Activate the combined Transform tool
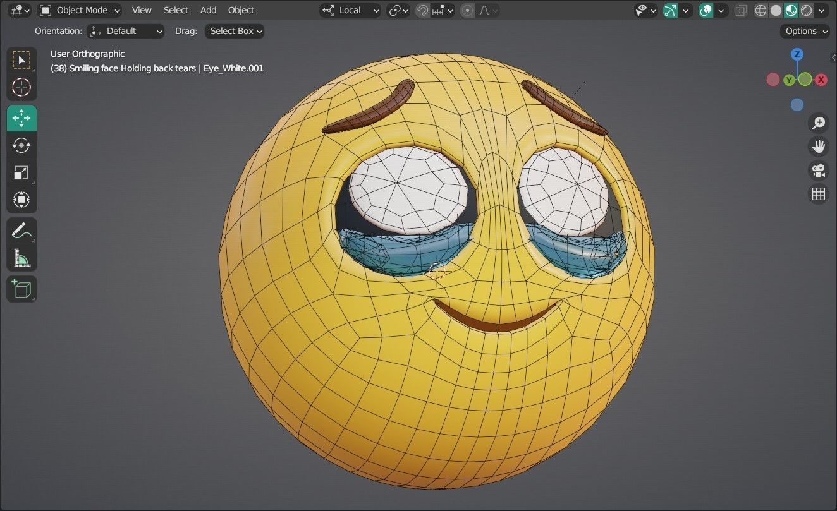Viewport: 837px width, 511px height. pos(21,200)
